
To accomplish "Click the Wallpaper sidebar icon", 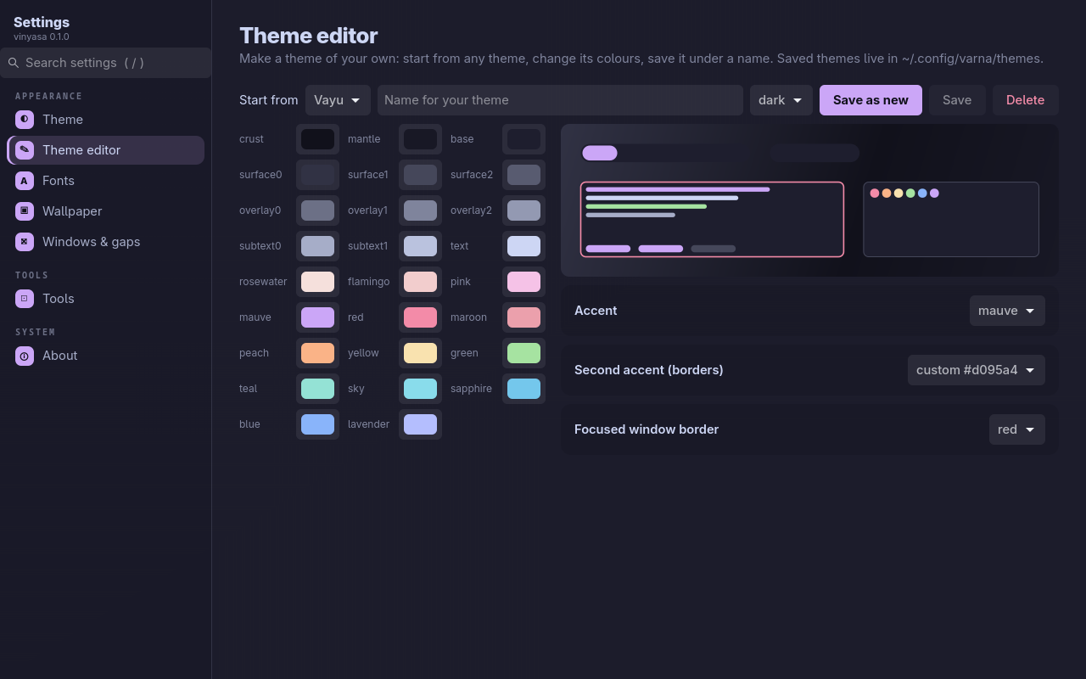I will [25, 211].
